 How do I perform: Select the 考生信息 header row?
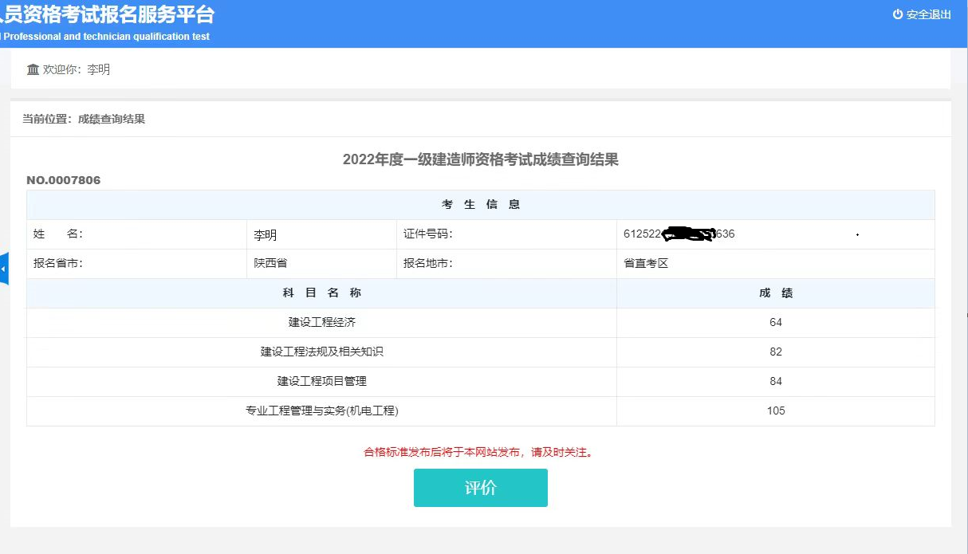pyautogui.click(x=481, y=204)
